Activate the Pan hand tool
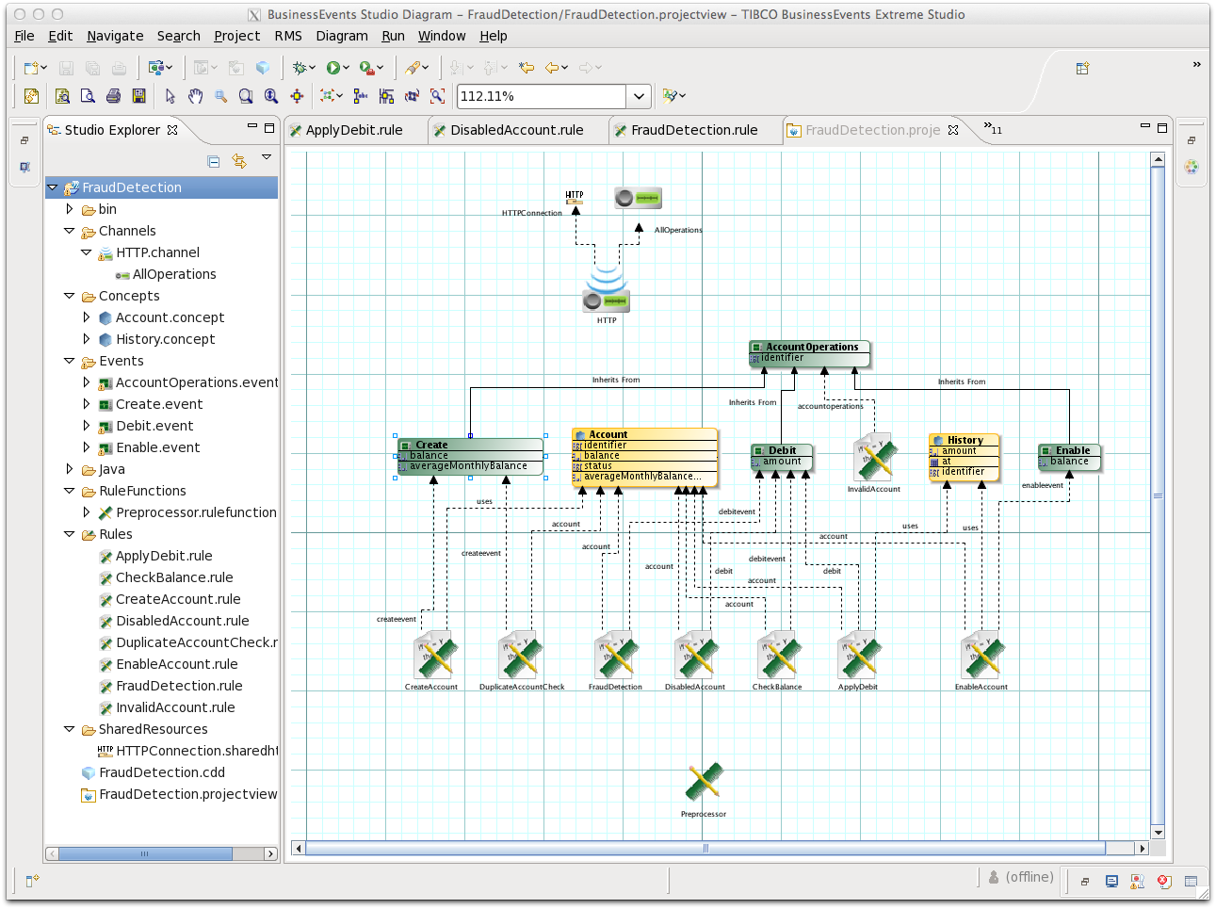This screenshot has height=909, width=1216. click(x=195, y=96)
